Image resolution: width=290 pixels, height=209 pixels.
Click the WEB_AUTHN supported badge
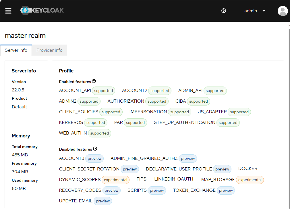(x=99, y=133)
